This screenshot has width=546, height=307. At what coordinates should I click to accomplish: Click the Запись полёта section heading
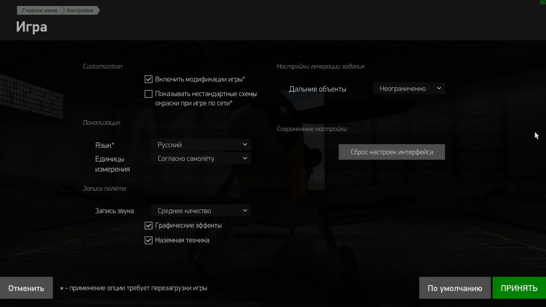click(104, 189)
